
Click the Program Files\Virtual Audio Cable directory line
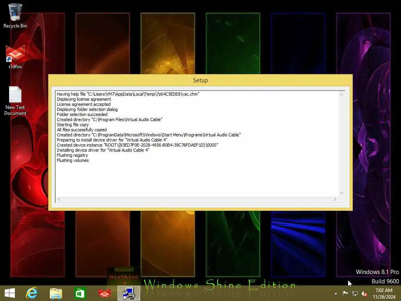pos(110,120)
